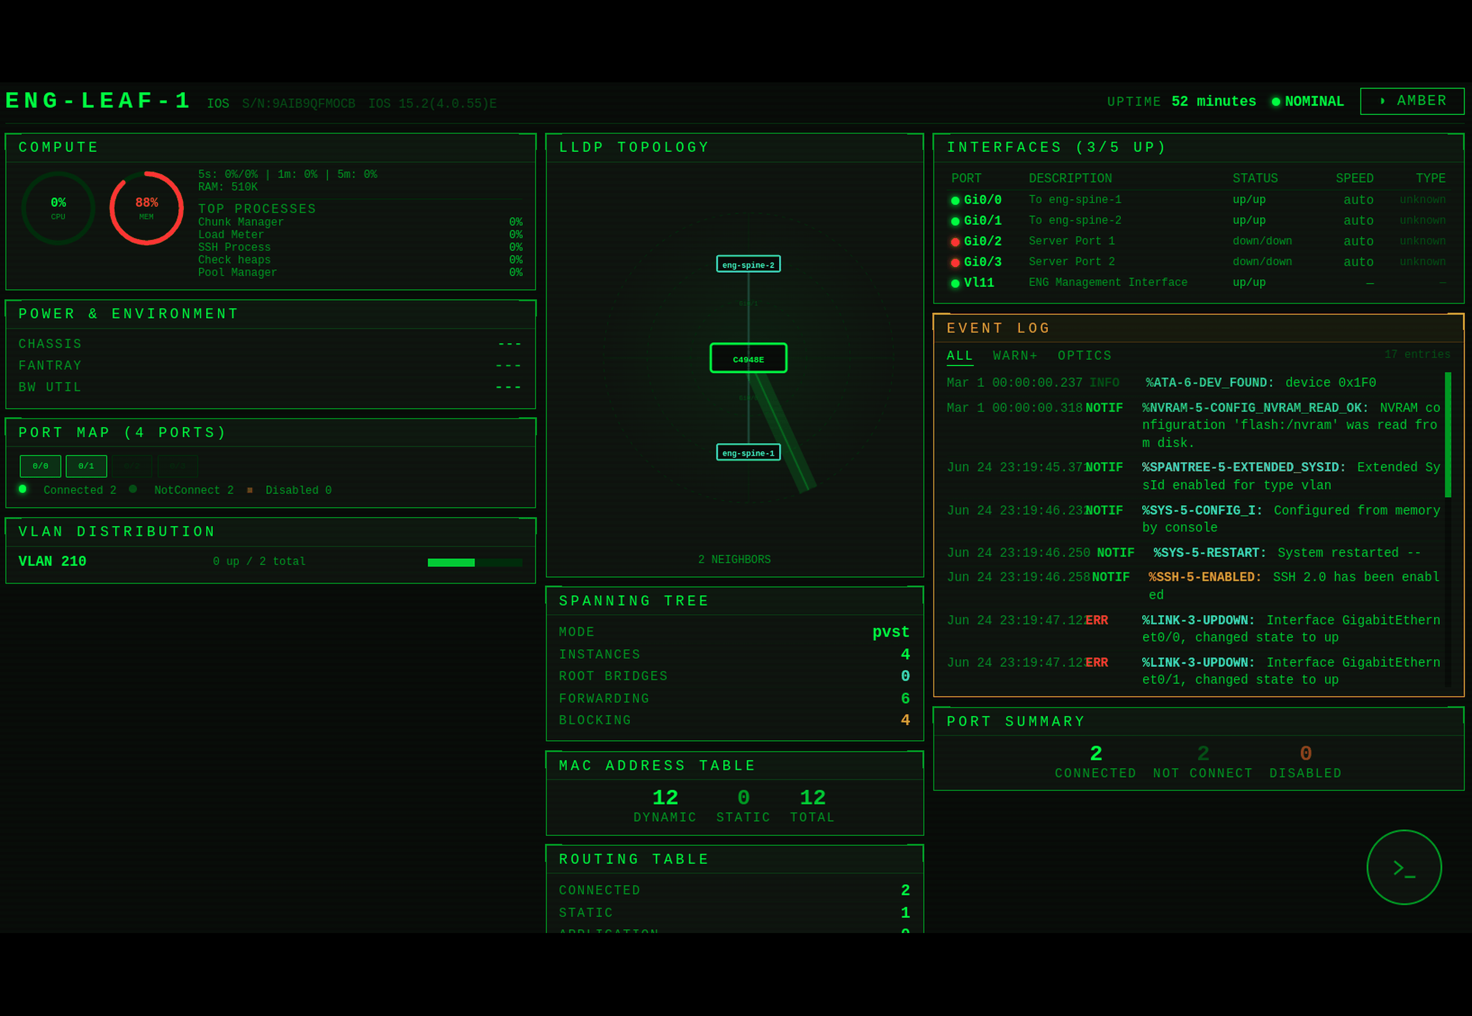Click the %NVRAM-5-CONFIG_NVRAM_READ_OK log entry
1472x1016 pixels.
click(1193, 425)
